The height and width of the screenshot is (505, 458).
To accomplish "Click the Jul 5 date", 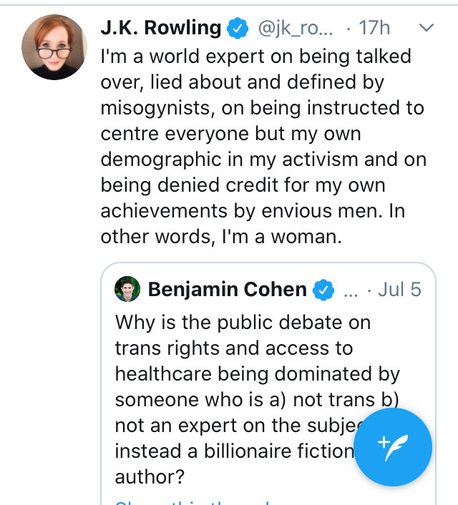I will [399, 290].
